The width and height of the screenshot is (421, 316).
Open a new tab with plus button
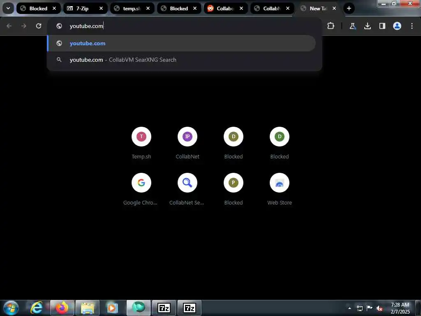click(349, 8)
